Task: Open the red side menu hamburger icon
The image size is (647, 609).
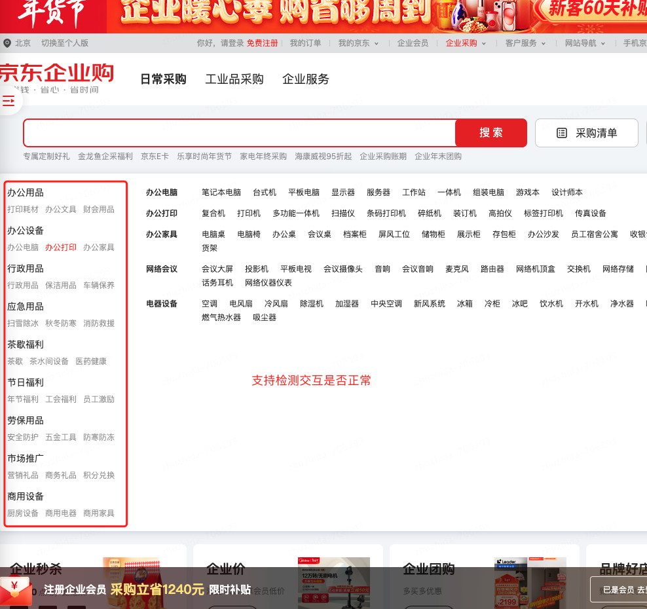Action: coord(9,101)
